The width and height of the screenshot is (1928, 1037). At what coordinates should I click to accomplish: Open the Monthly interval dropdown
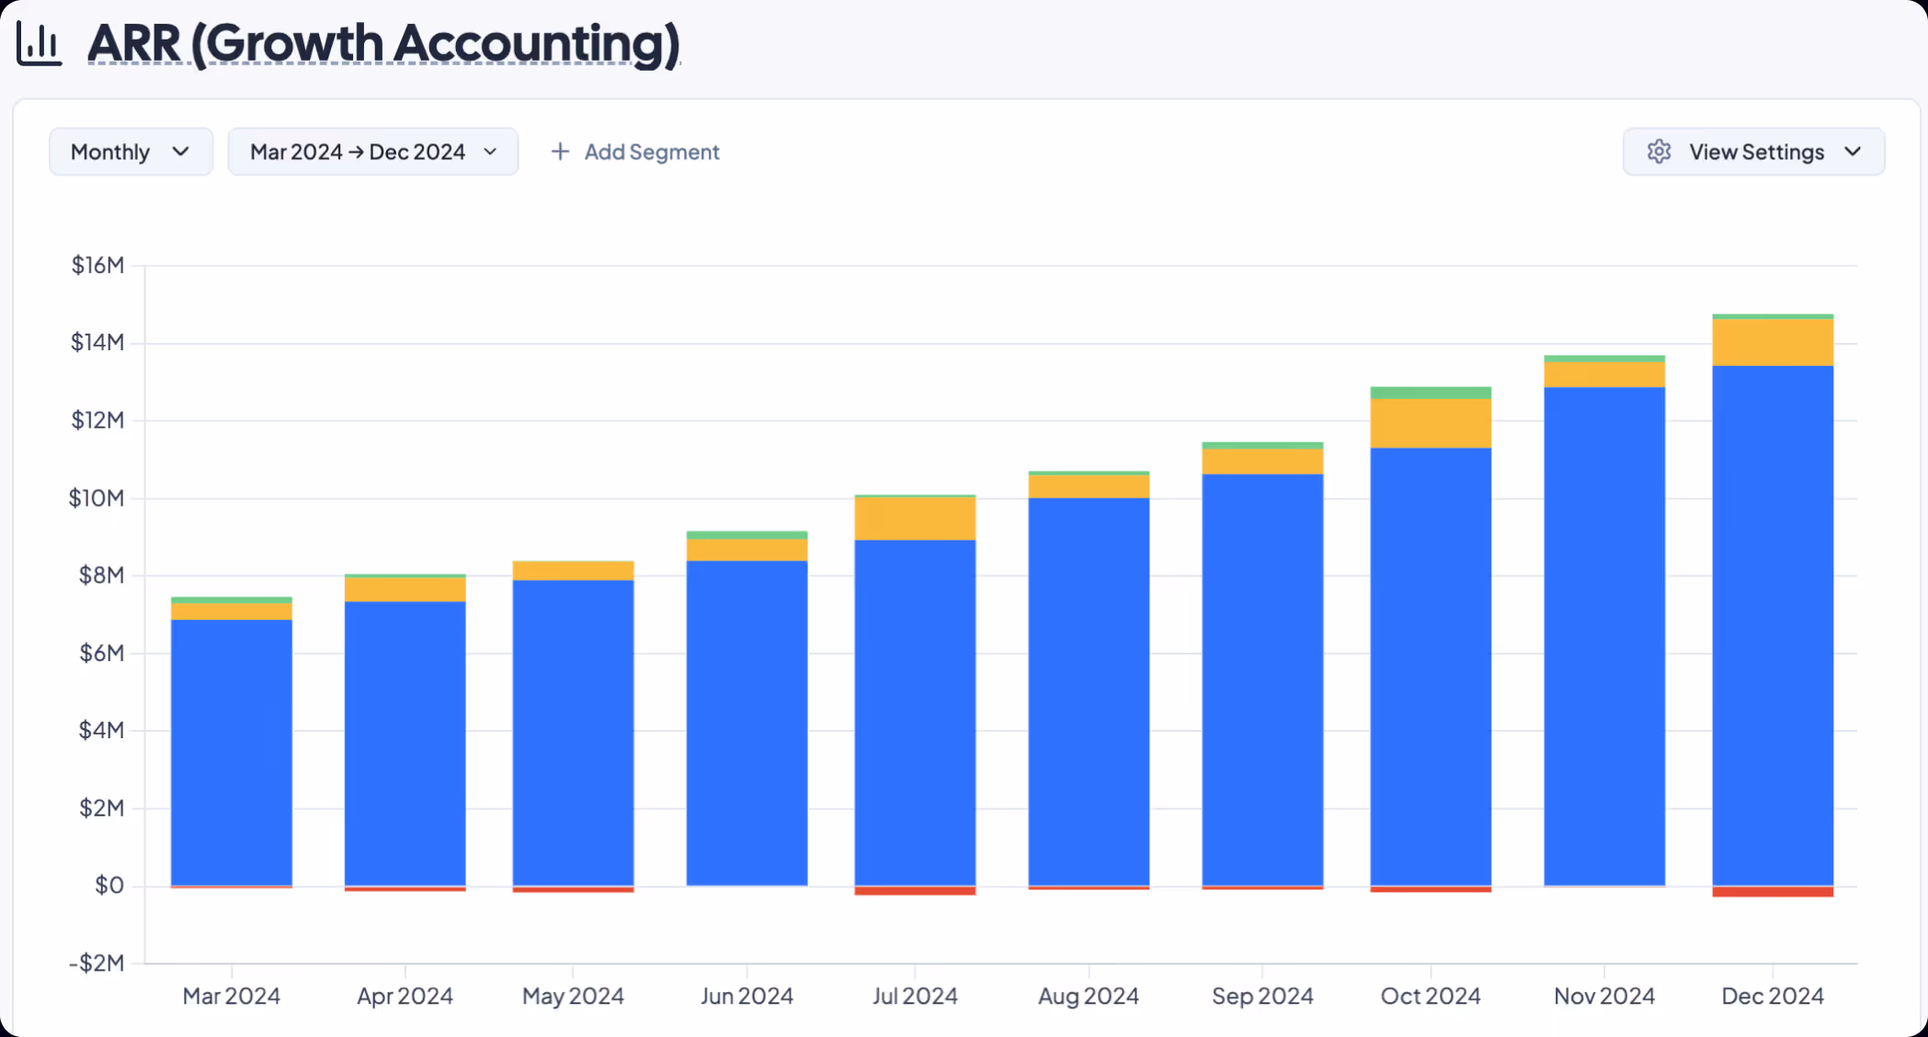point(131,152)
